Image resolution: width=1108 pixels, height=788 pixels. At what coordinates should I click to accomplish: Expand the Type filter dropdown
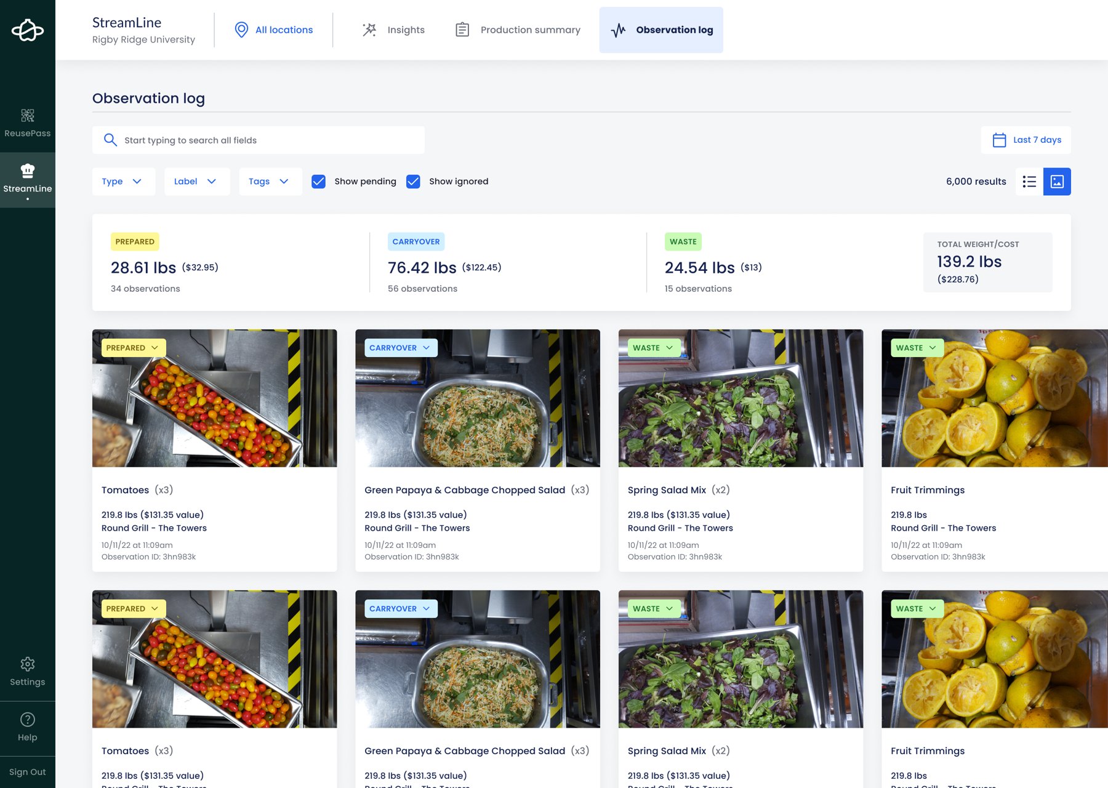[x=124, y=182]
